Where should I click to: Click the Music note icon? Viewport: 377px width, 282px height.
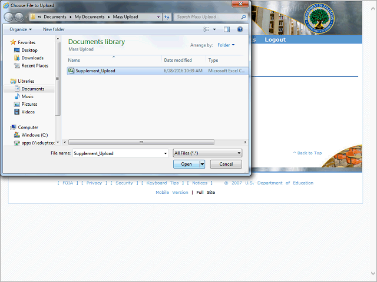point(17,96)
